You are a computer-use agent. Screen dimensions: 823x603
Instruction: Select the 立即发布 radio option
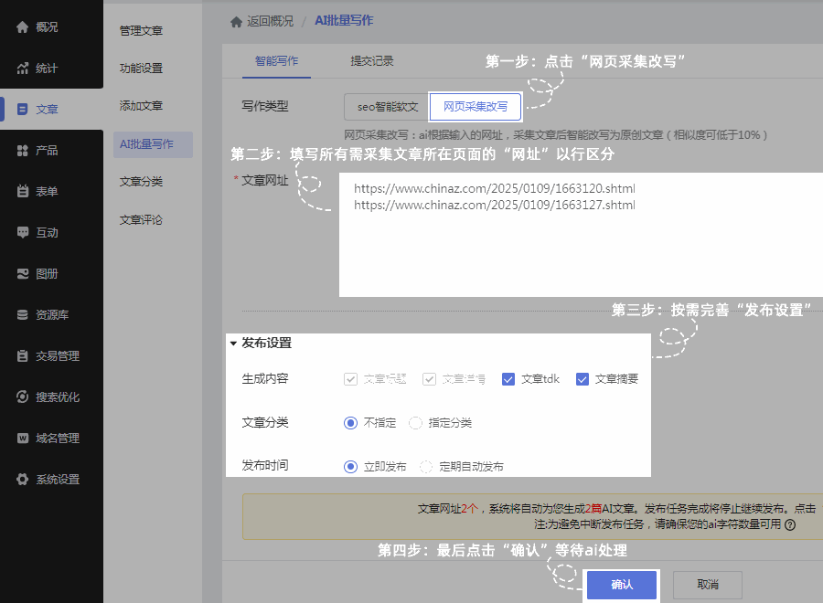350,467
